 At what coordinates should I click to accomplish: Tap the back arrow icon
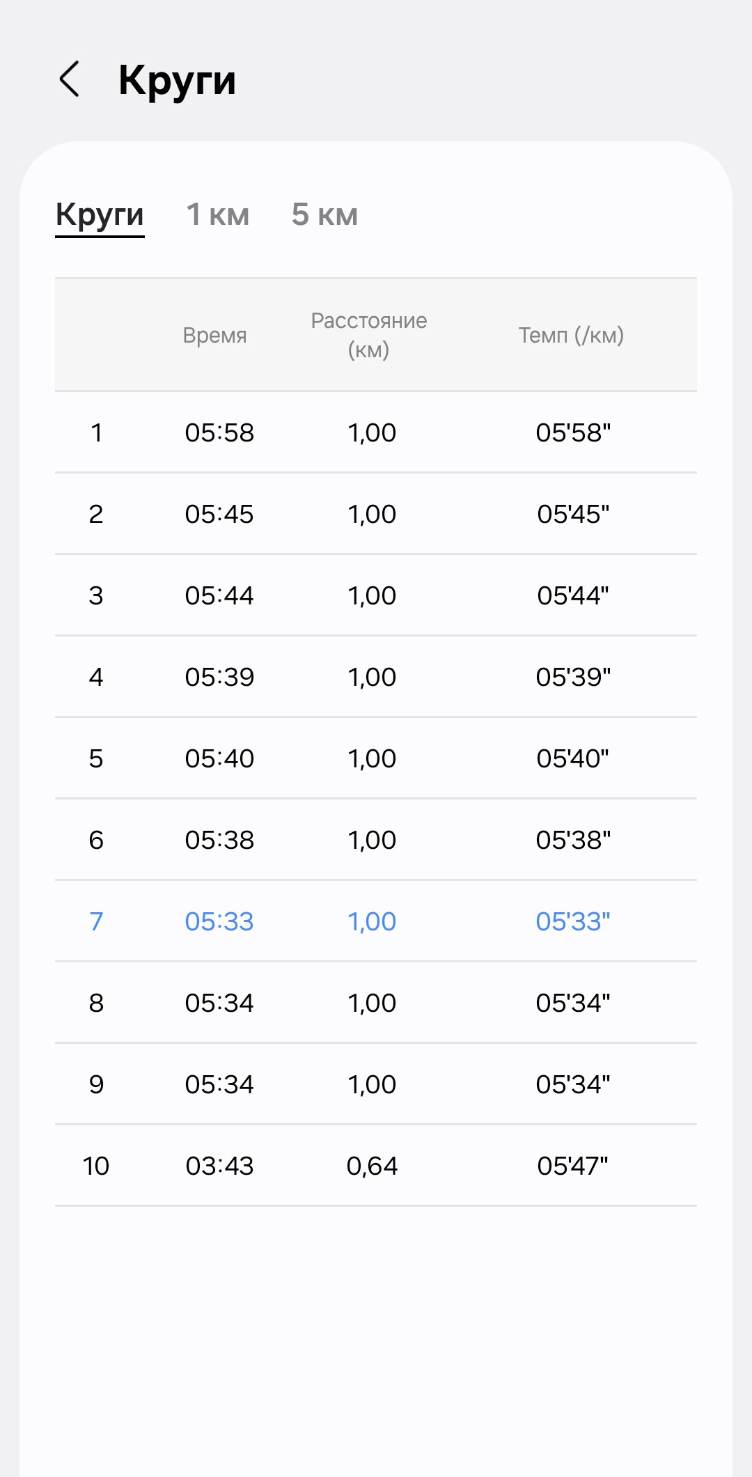(x=70, y=79)
